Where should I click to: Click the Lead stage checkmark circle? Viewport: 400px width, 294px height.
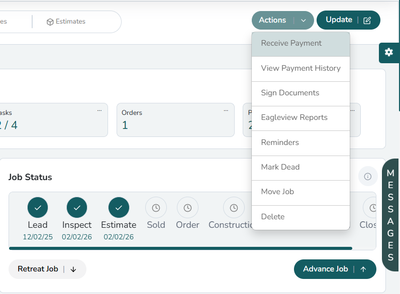point(38,207)
